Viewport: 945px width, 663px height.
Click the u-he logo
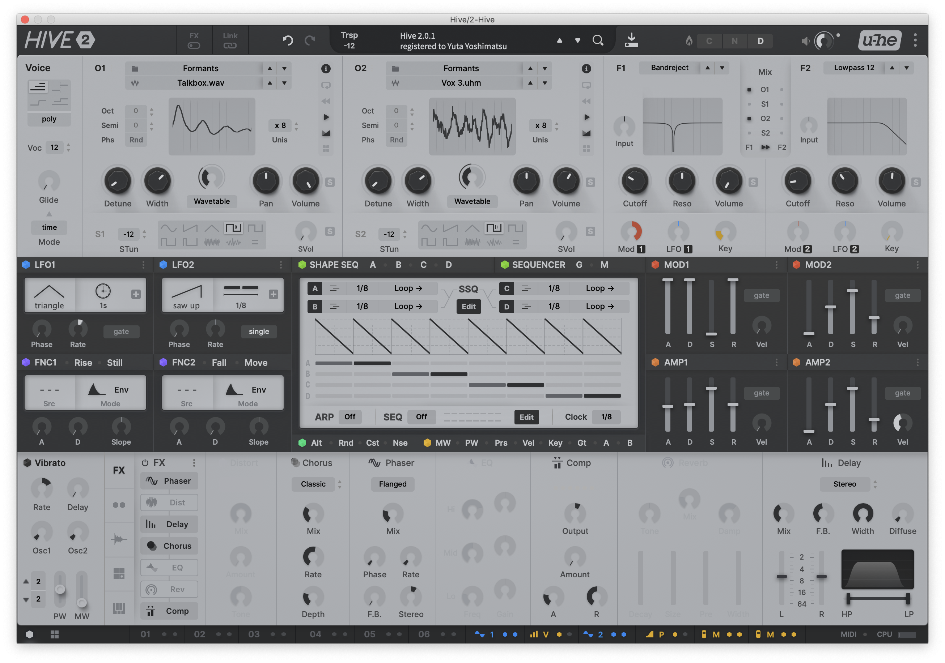point(880,40)
